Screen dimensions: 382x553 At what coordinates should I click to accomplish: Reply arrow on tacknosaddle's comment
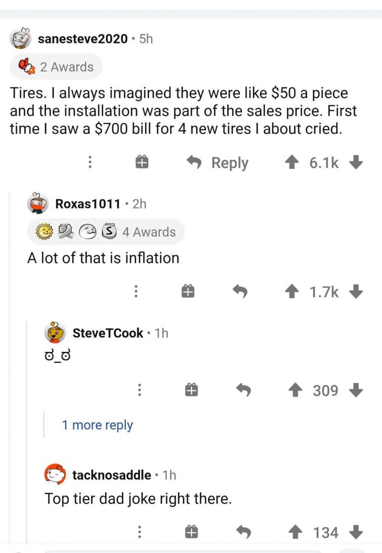coord(243,532)
